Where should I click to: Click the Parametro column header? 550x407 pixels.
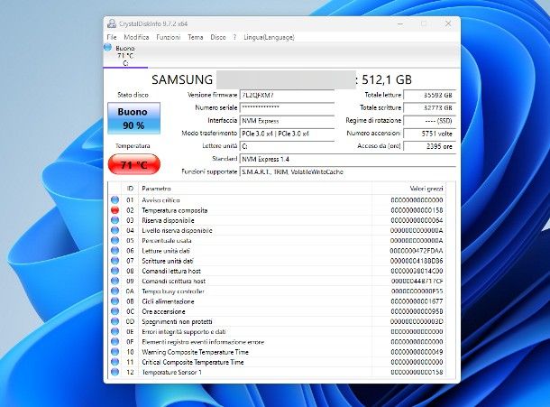255,189
